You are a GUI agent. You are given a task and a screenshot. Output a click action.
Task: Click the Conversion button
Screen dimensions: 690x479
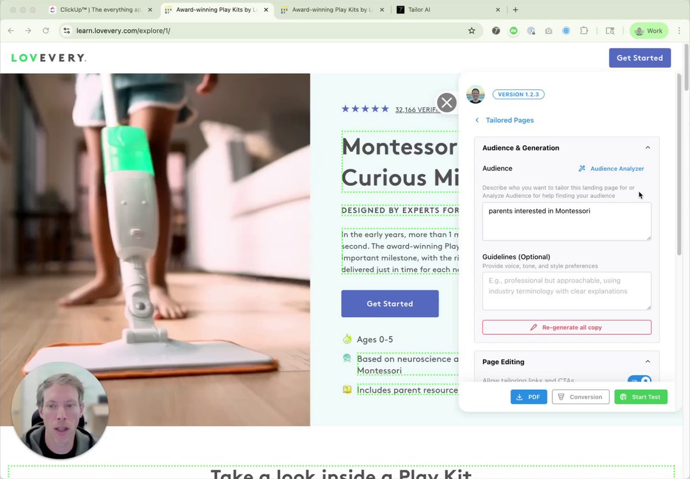tap(581, 397)
